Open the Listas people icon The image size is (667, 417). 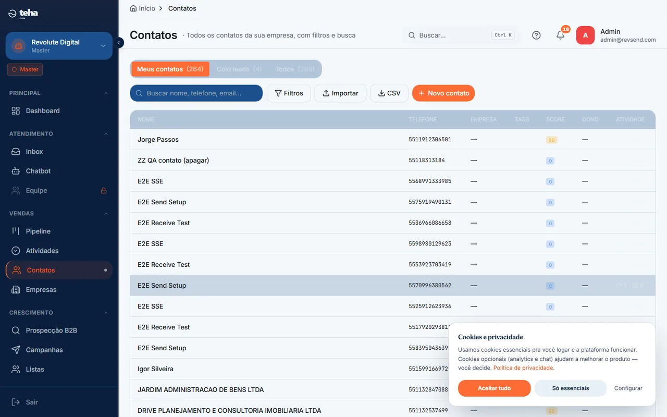point(16,369)
